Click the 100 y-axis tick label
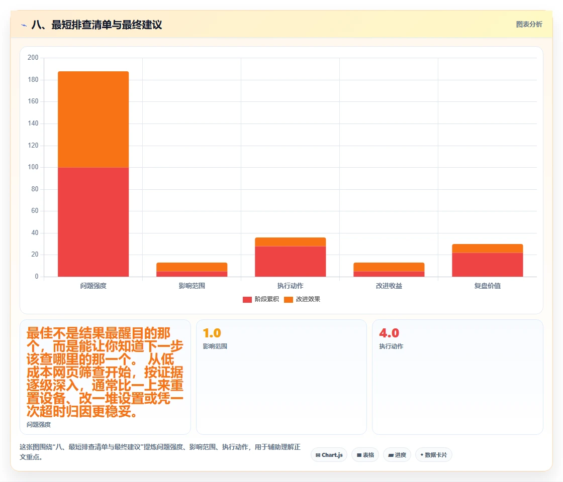 tap(33, 167)
